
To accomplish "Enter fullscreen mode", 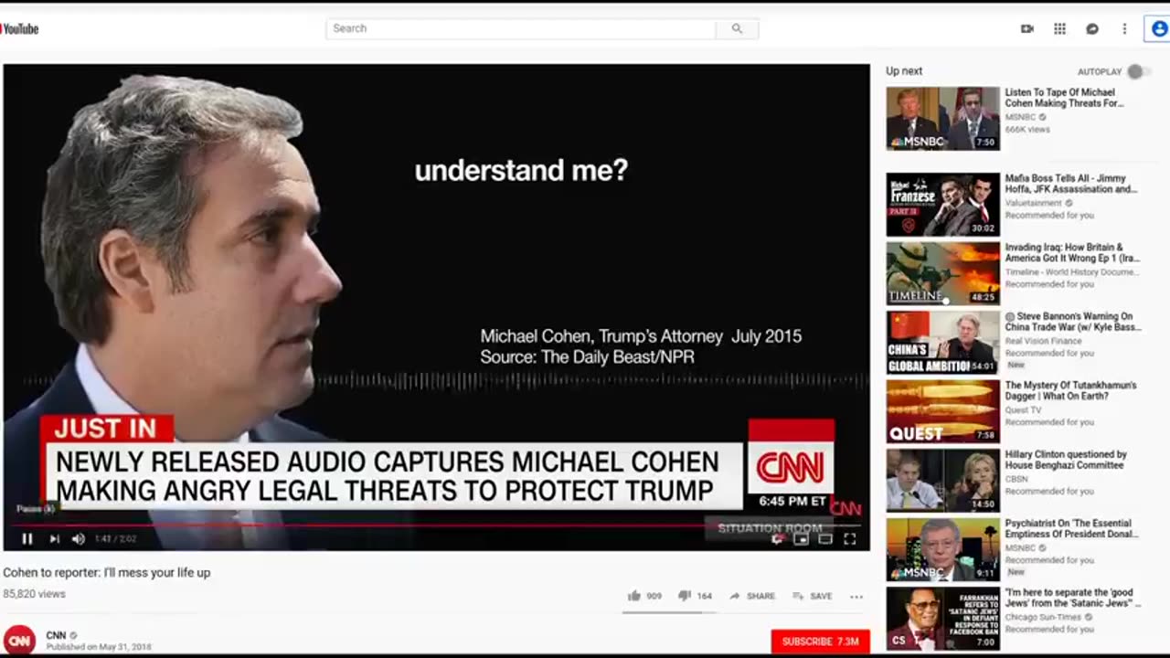I will pos(850,539).
